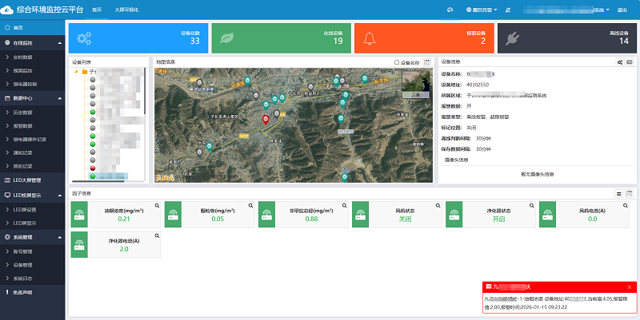Close the red alarm notification popup
The width and height of the screenshot is (640, 320).
click(630, 286)
